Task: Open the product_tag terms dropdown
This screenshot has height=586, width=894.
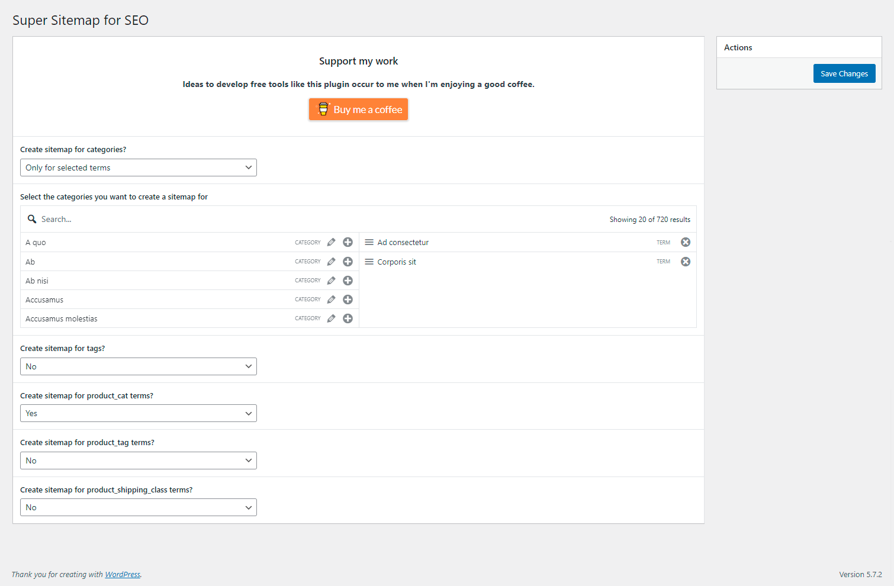Action: 138,460
